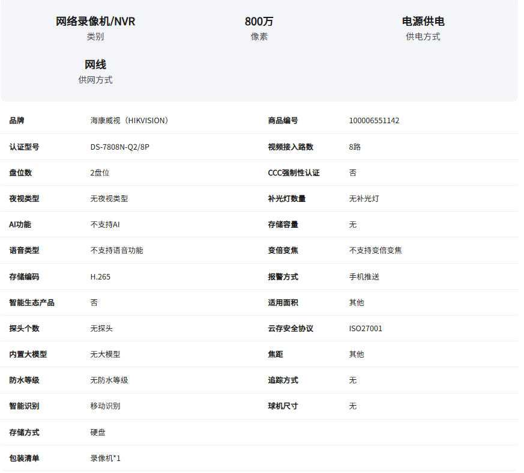This screenshot has height=473, width=524.
Task: Click the 供网方式 label
Action: (x=95, y=80)
